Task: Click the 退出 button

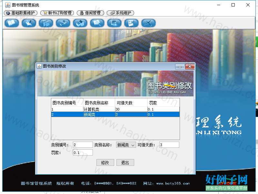Action: (x=125, y=163)
